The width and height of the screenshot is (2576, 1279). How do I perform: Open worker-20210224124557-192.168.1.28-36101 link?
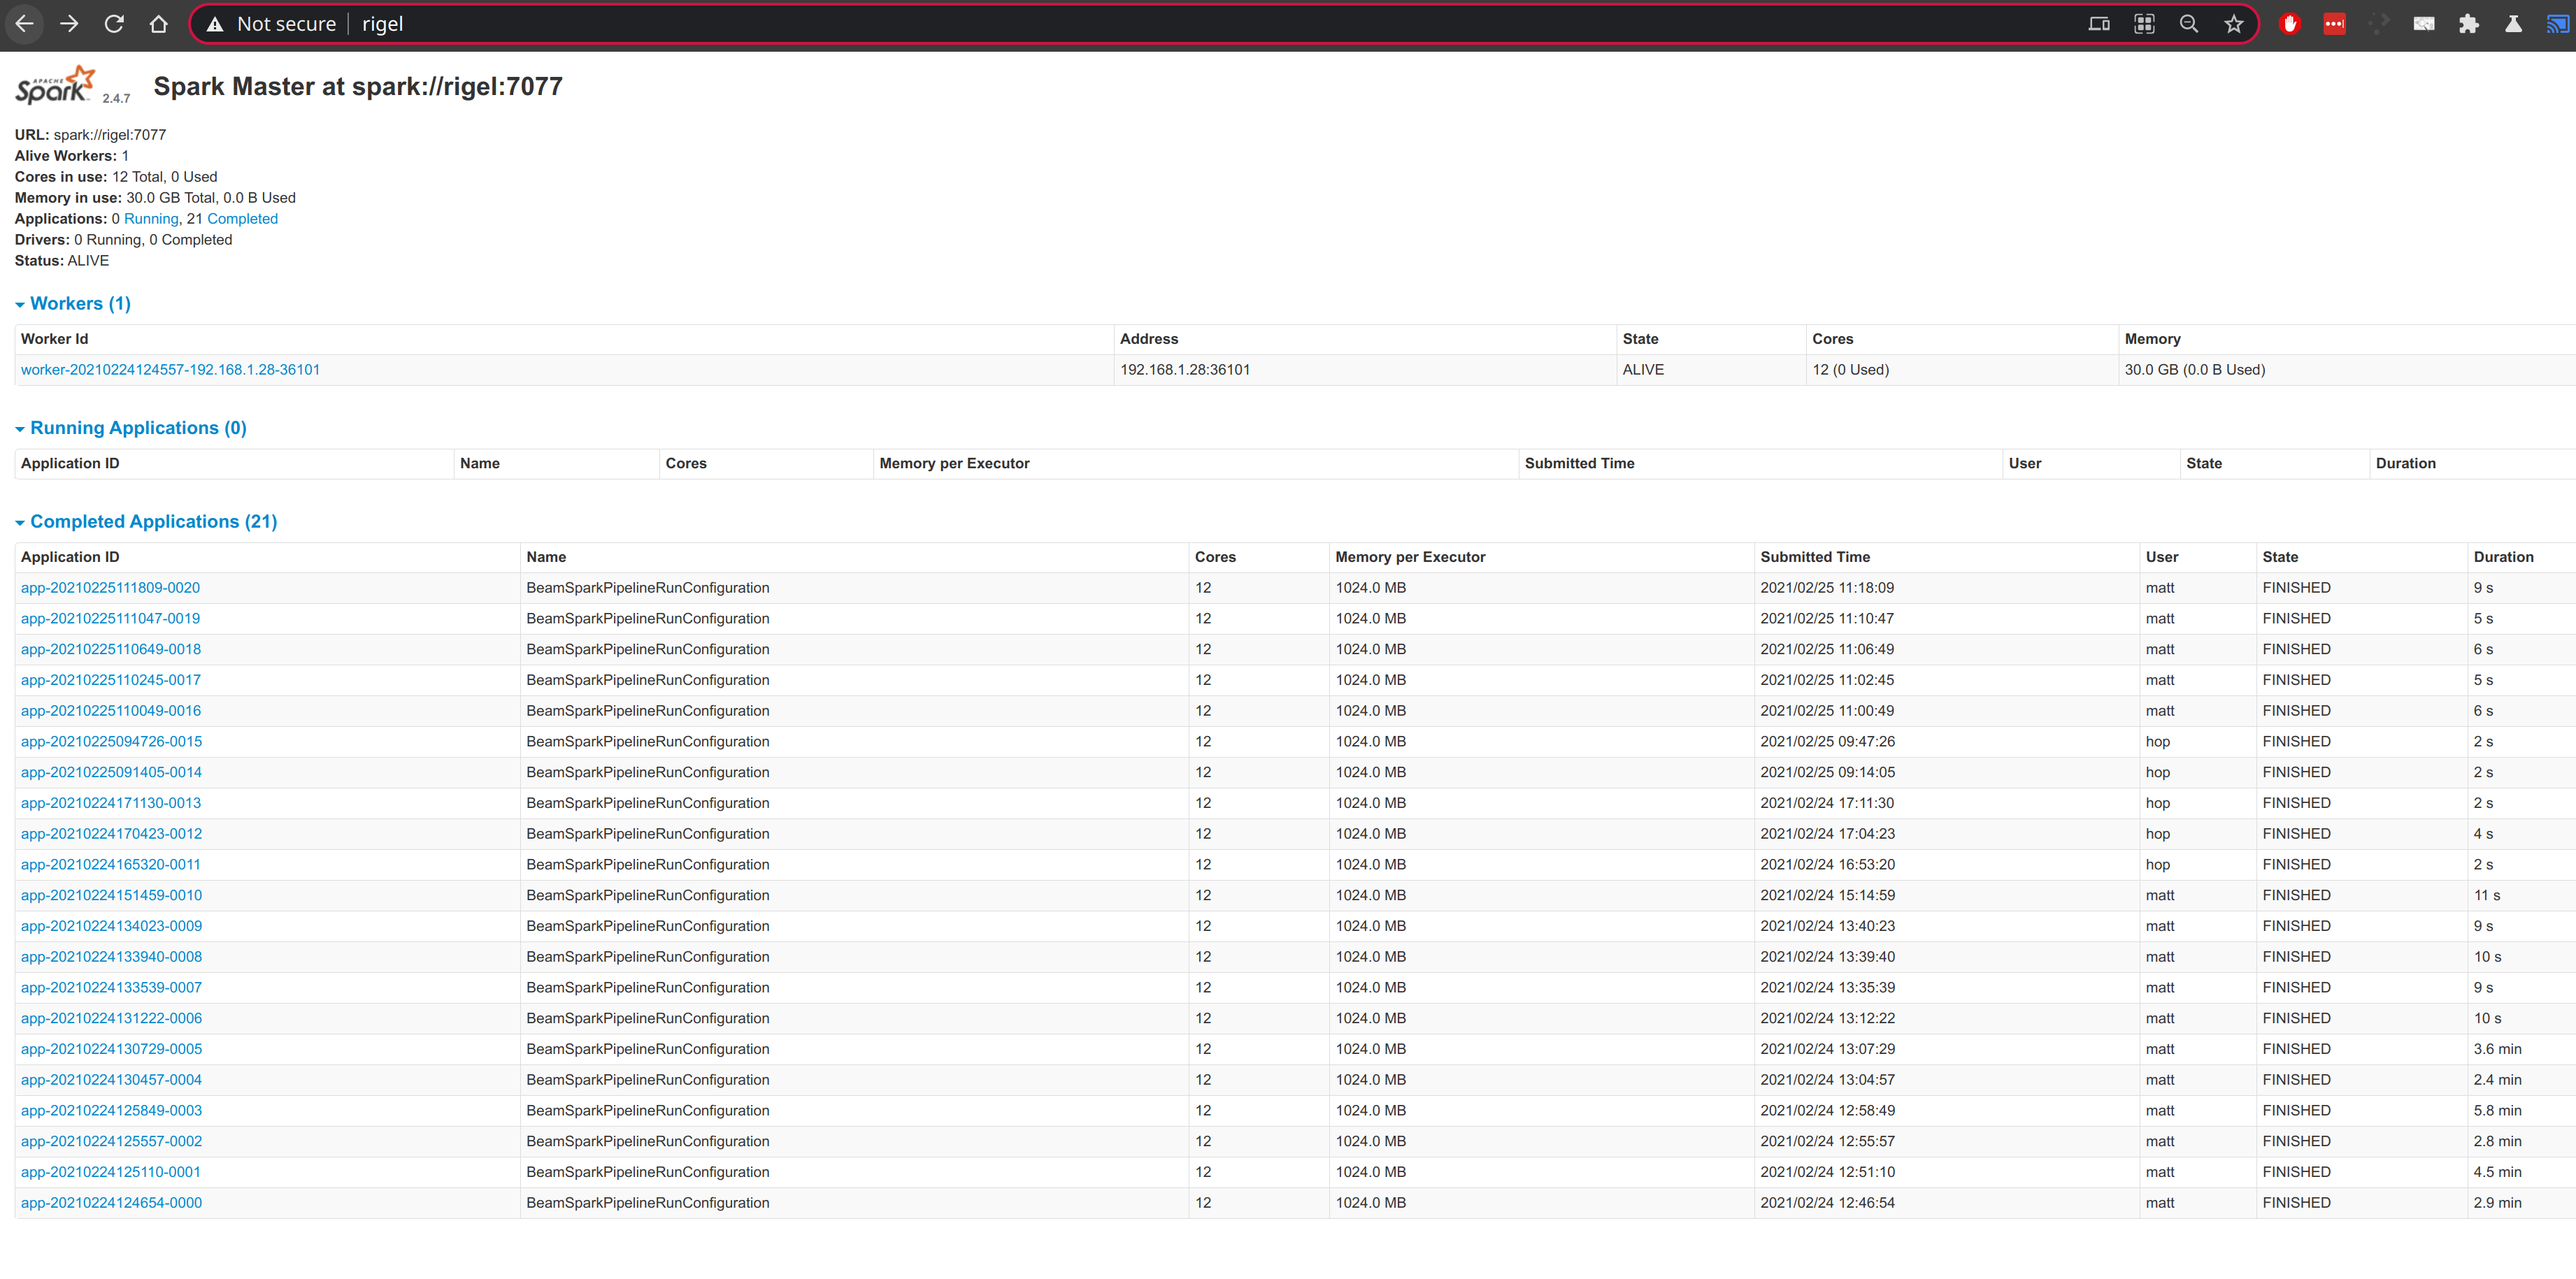170,370
